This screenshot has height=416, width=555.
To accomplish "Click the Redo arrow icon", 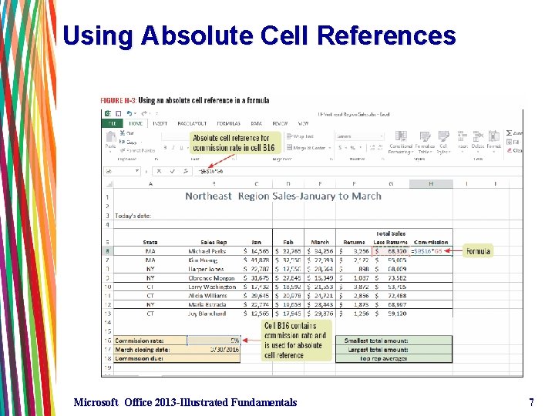I will [144, 113].
